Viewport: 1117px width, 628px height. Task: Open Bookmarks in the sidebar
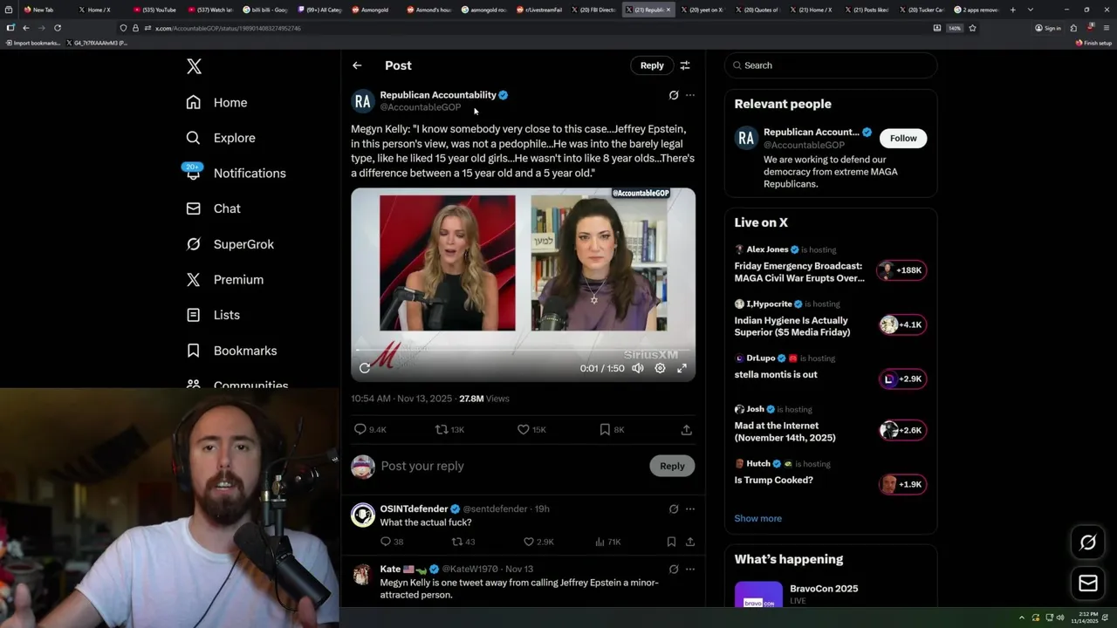232,351
